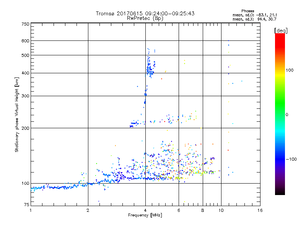Click the x-axis tick label '1'
Image resolution: width=306 pixels, height=229 pixels.
pos(31,210)
